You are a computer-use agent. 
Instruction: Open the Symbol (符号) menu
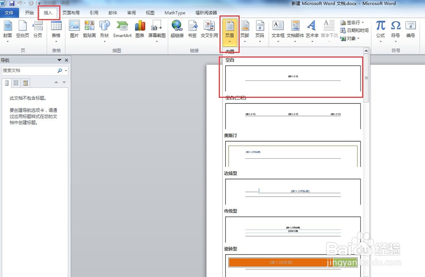point(395,26)
